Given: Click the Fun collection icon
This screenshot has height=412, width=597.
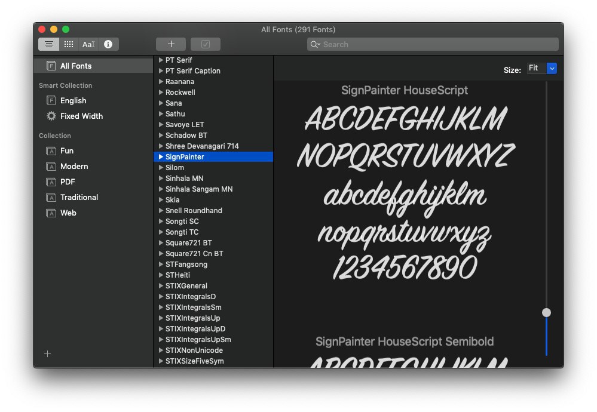Looking at the screenshot, I should tap(51, 151).
